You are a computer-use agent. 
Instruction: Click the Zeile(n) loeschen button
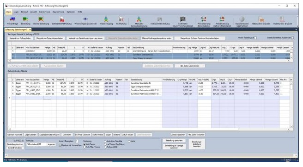click(178, 135)
